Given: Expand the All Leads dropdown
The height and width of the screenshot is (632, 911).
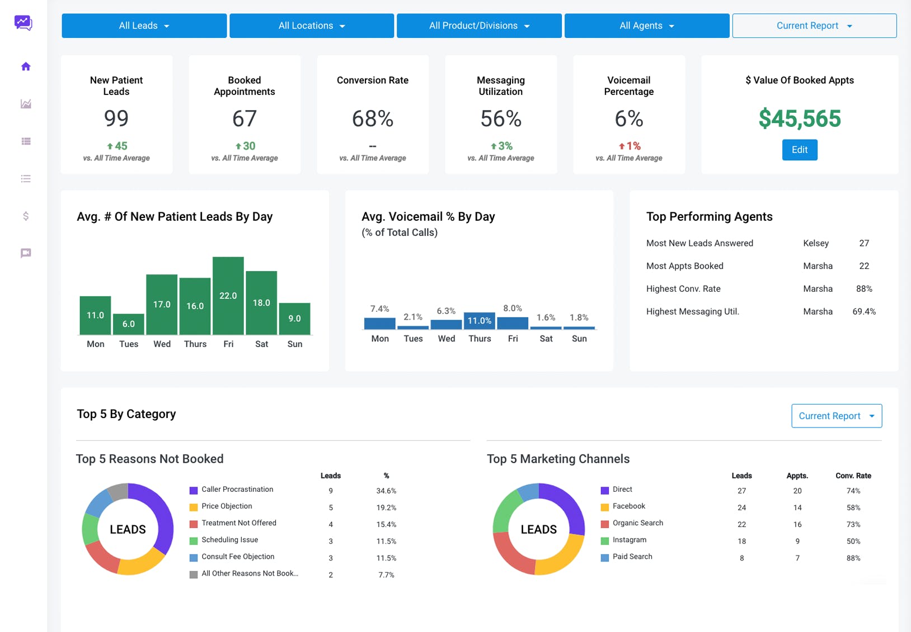Looking at the screenshot, I should coord(144,26).
